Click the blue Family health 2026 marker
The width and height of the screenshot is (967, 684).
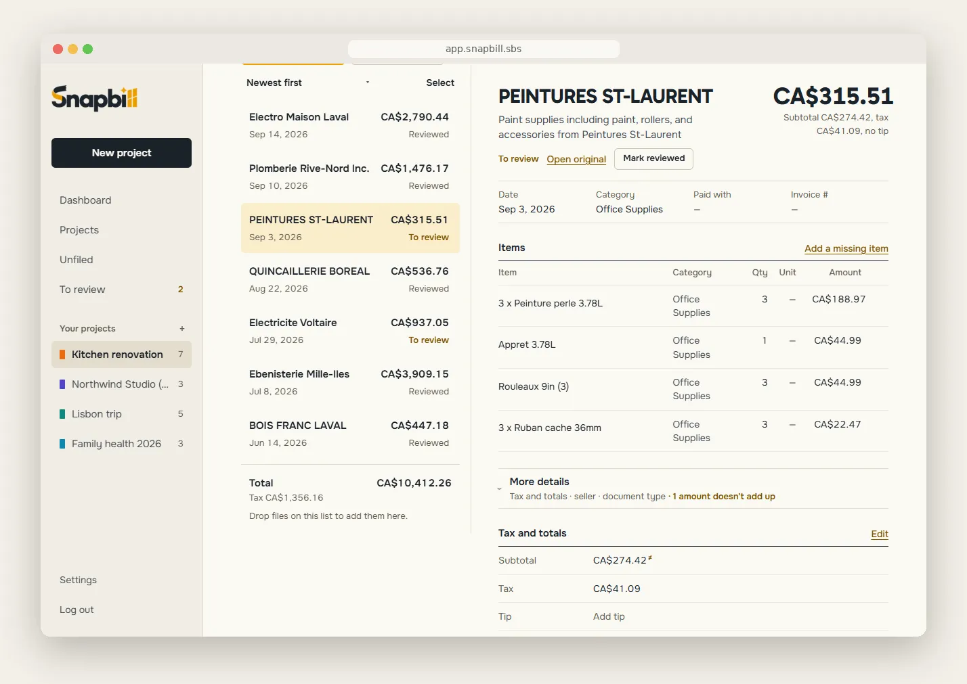point(62,444)
